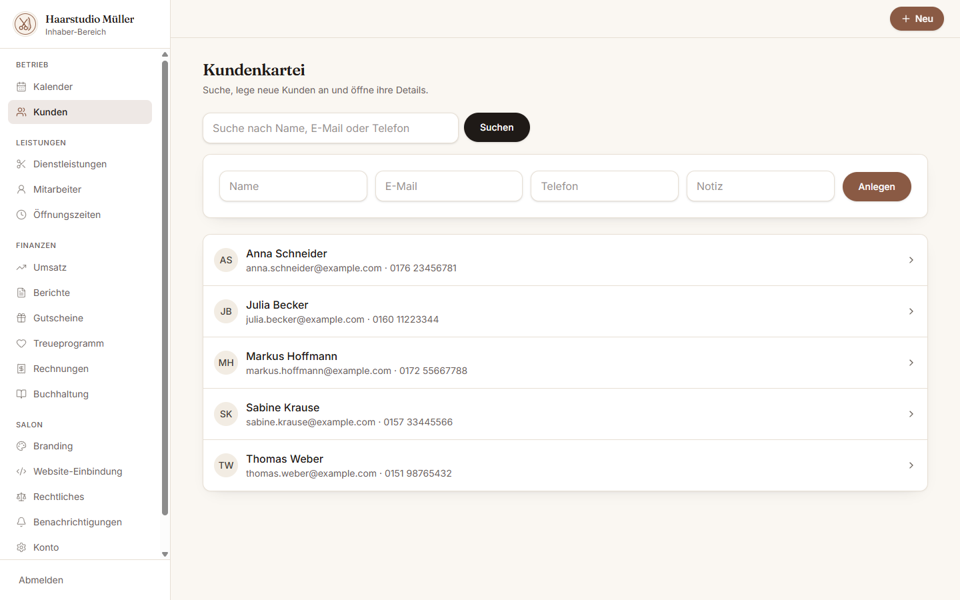Image resolution: width=960 pixels, height=600 pixels.
Task: Click the Öffnungszeiten clock icon
Action: click(x=21, y=215)
